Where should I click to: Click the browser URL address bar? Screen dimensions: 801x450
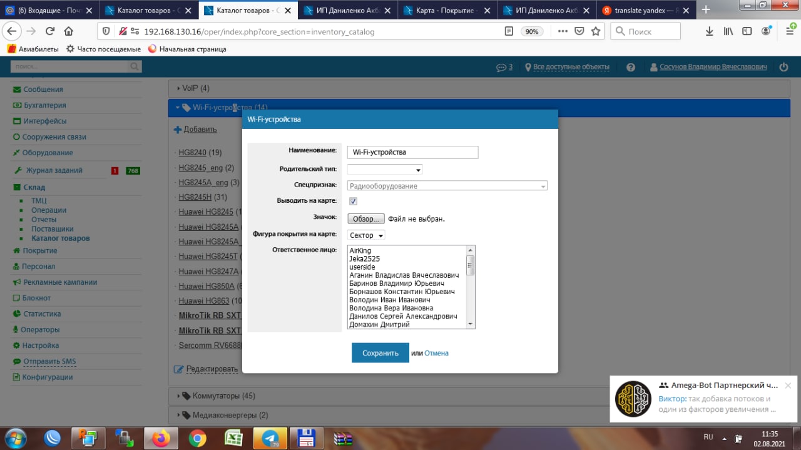coord(319,31)
